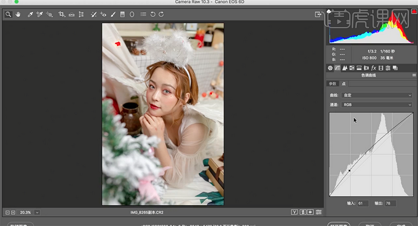Open the Lens Corrections panel tab
The height and width of the screenshot is (226, 418).
tap(366, 68)
